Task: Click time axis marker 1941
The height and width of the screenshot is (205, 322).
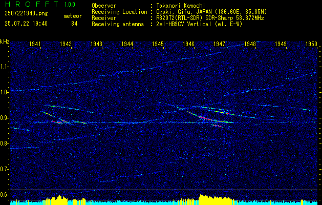Action: pos(35,44)
